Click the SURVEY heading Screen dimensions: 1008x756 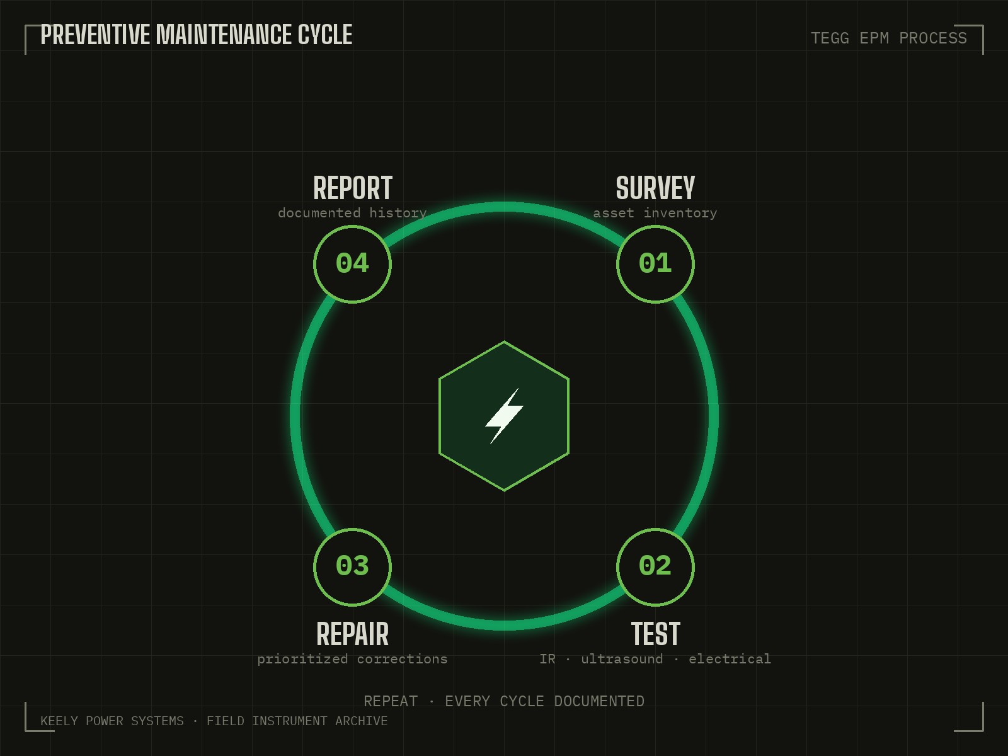655,188
